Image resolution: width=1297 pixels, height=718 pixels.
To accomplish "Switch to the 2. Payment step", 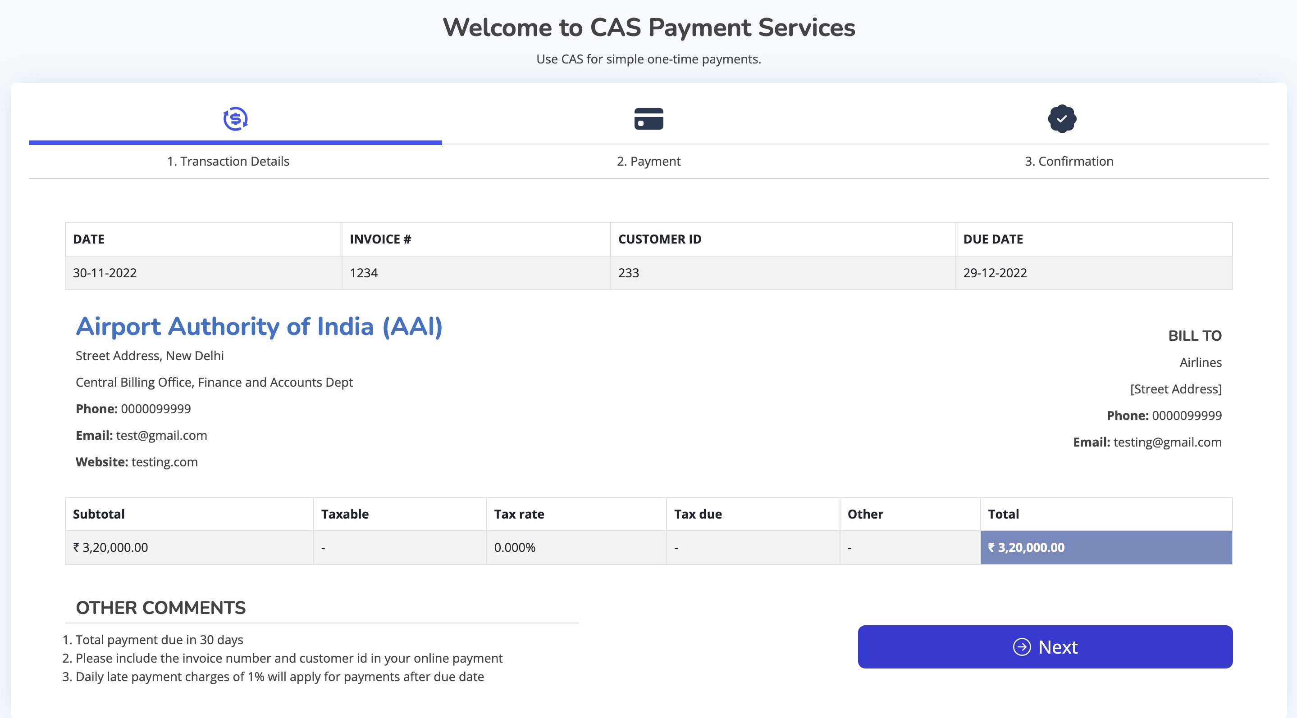I will [x=648, y=162].
